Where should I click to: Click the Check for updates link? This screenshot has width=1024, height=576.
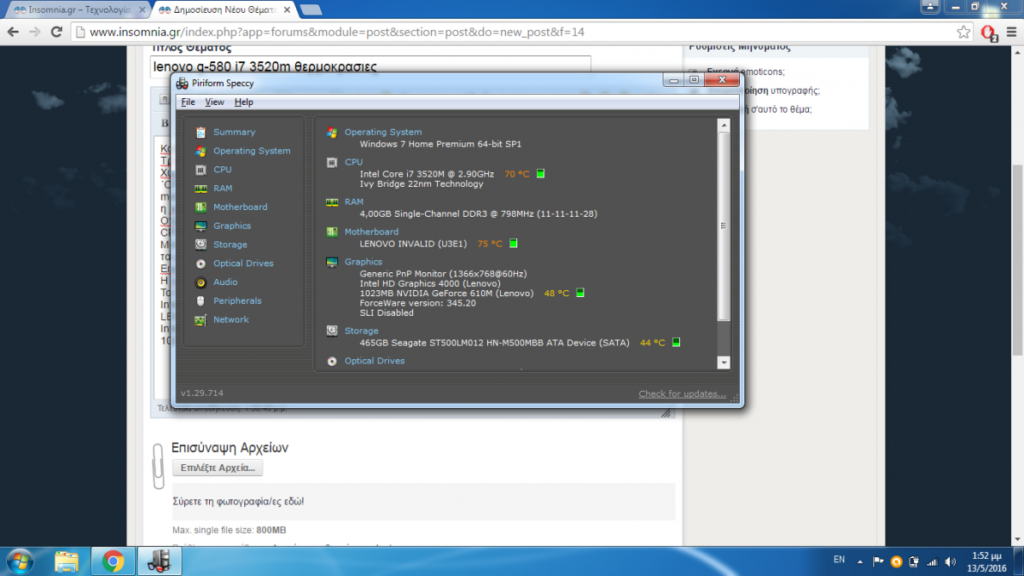tap(682, 393)
